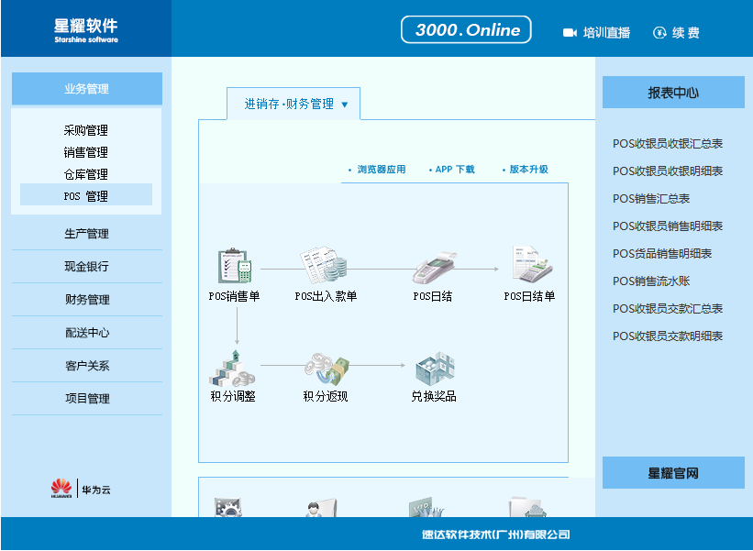This screenshot has height=551, width=753.
Task: Open the APP 下载 link
Action: 455,170
